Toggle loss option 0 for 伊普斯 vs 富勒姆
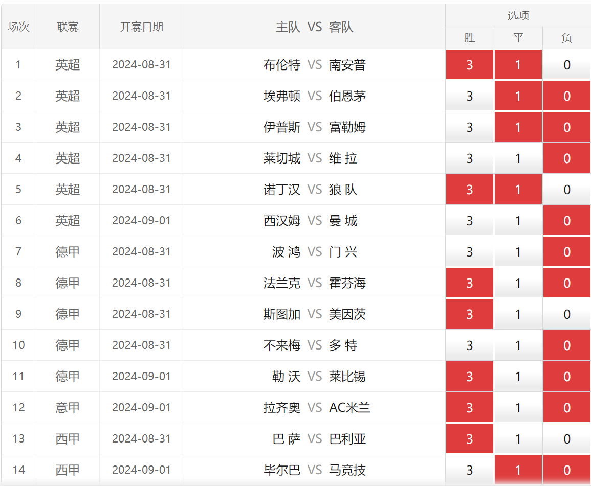Image resolution: width=591 pixels, height=489 pixels. 567,127
